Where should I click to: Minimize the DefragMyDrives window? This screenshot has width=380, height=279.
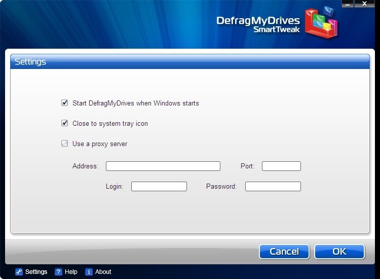(348, 4)
